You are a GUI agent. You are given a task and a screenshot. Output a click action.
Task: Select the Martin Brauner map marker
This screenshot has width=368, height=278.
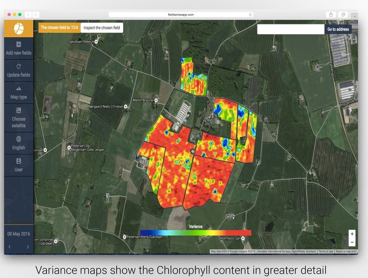tap(157, 100)
